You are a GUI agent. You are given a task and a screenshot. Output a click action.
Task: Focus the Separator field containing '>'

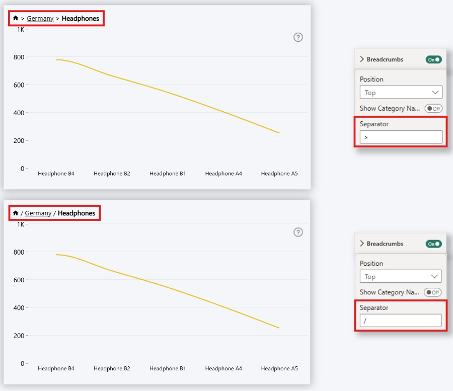(x=401, y=137)
